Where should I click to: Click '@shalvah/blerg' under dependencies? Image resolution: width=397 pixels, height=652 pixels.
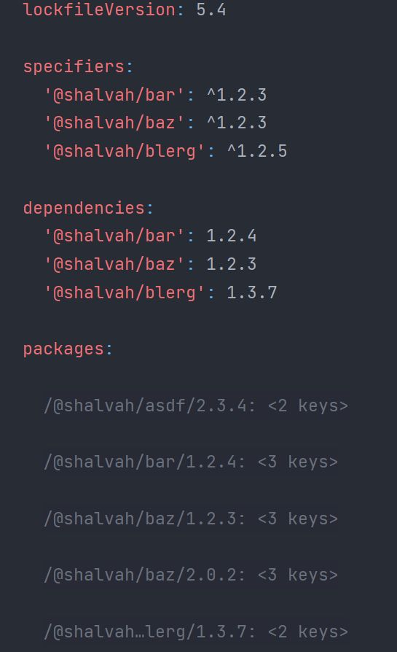click(124, 292)
